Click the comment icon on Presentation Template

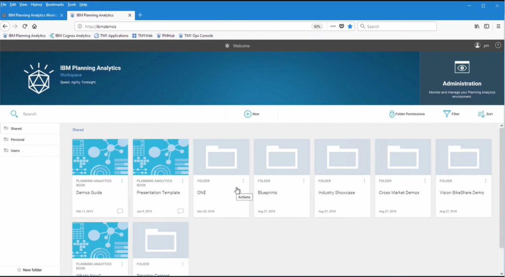[180, 211]
